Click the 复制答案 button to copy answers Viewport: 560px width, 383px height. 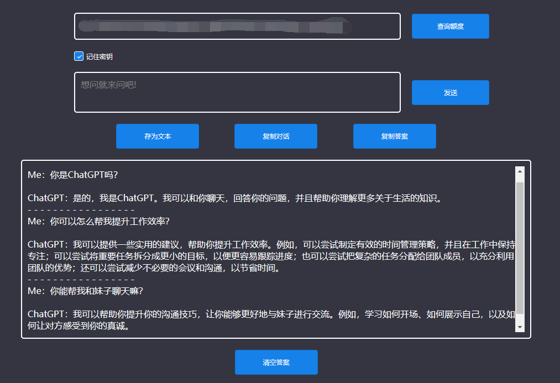coord(394,136)
